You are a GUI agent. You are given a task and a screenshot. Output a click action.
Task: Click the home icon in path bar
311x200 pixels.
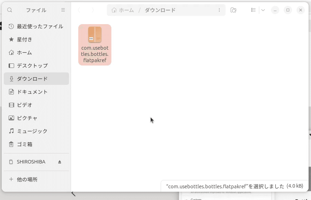tap(114, 10)
